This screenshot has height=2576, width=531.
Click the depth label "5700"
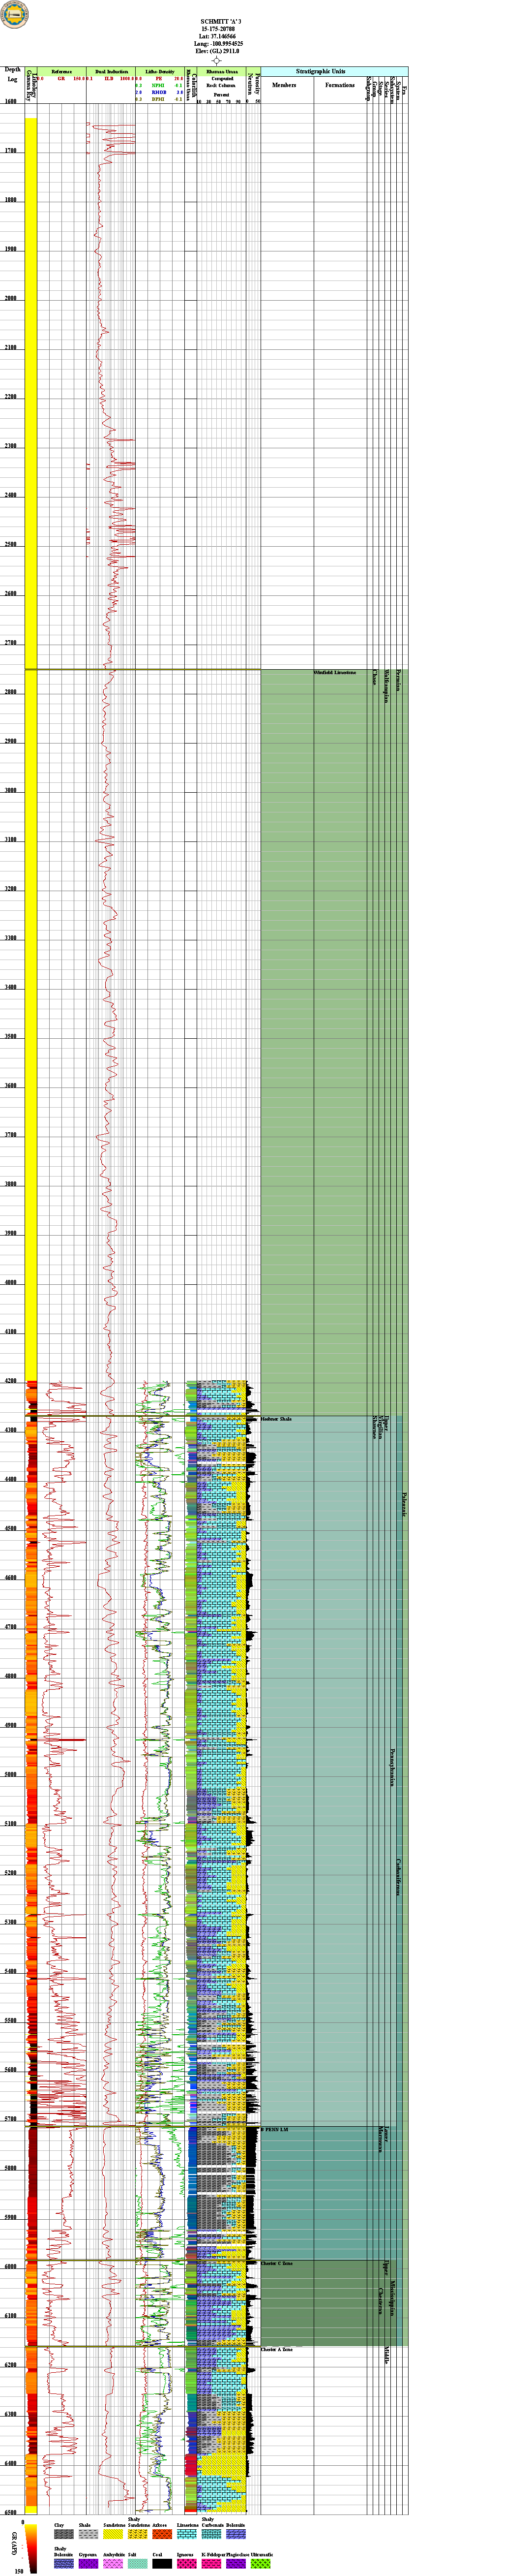[11, 2119]
